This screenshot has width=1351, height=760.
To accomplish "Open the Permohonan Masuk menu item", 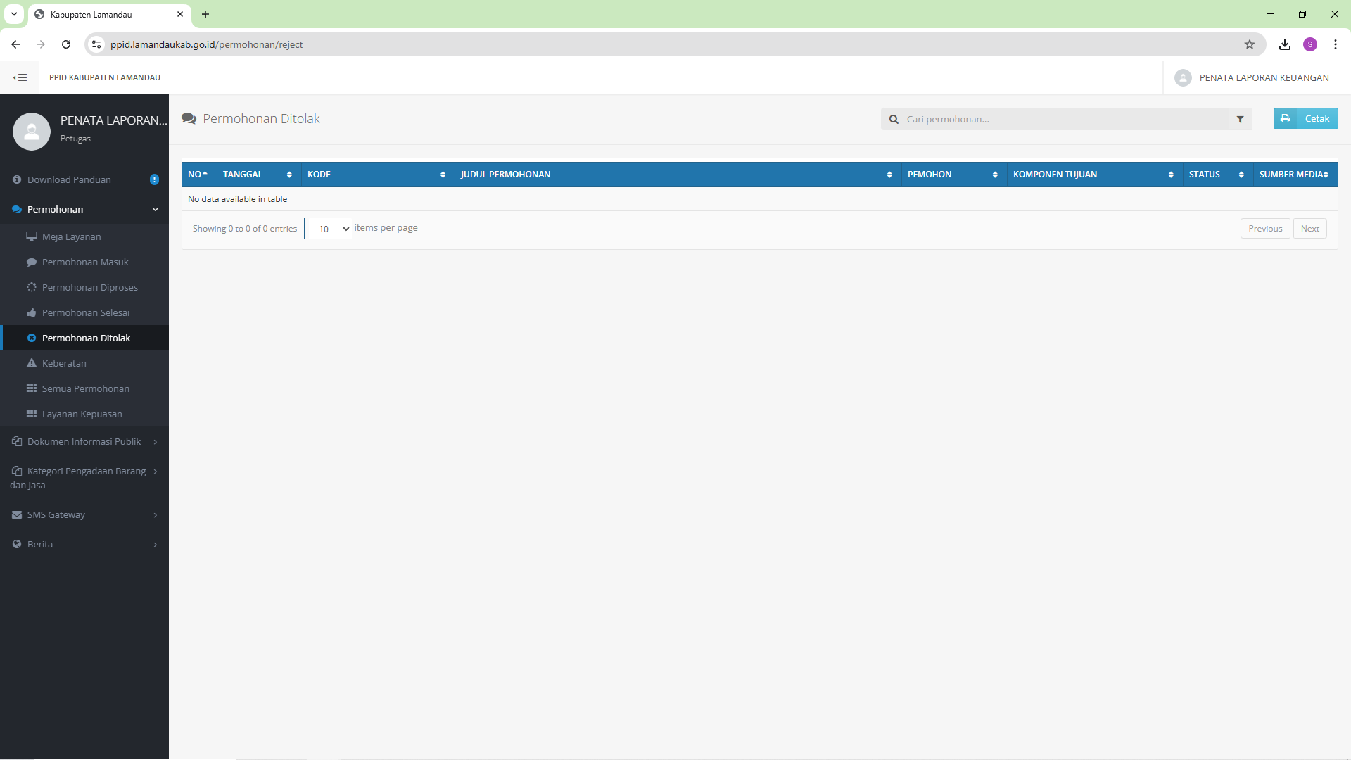I will pos(85,262).
